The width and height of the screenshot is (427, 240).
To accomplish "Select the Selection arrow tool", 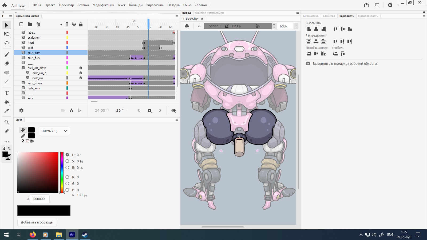I will click(x=7, y=25).
